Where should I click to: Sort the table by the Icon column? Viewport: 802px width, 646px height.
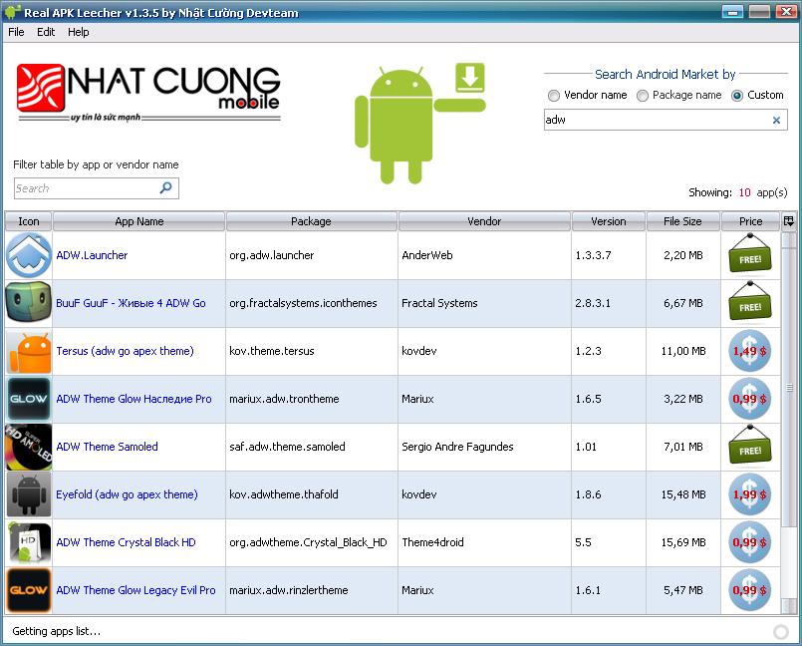point(29,221)
